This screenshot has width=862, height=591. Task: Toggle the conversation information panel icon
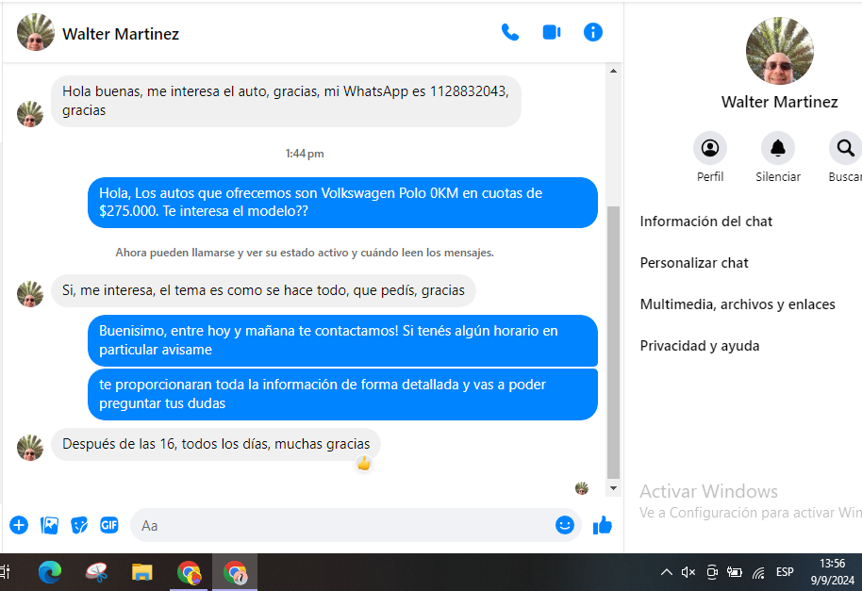click(592, 32)
